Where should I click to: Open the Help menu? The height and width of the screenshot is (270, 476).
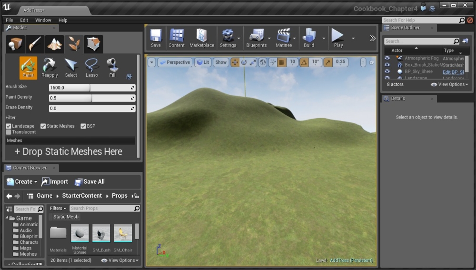[63, 20]
